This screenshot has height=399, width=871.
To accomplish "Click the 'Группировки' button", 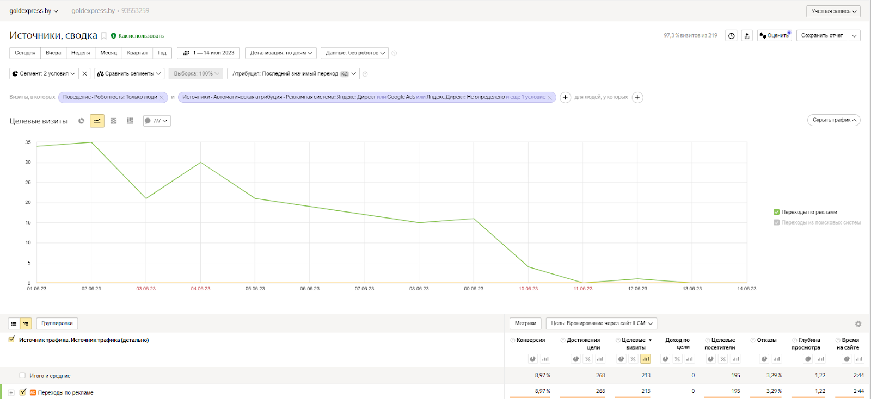I will click(57, 323).
